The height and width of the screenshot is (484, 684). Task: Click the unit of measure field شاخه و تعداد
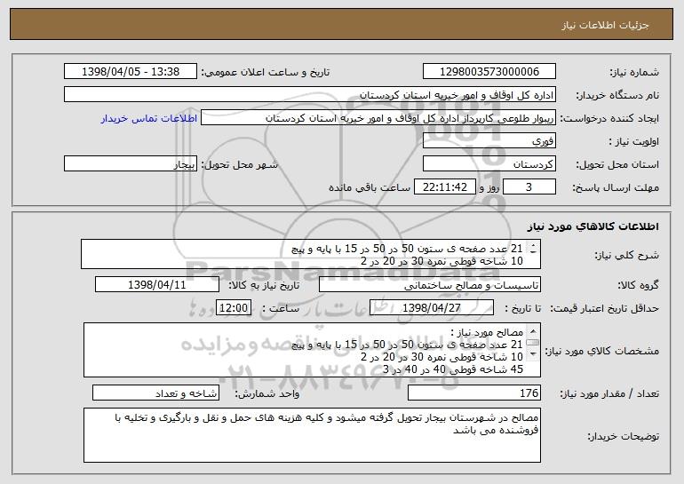coord(155,393)
